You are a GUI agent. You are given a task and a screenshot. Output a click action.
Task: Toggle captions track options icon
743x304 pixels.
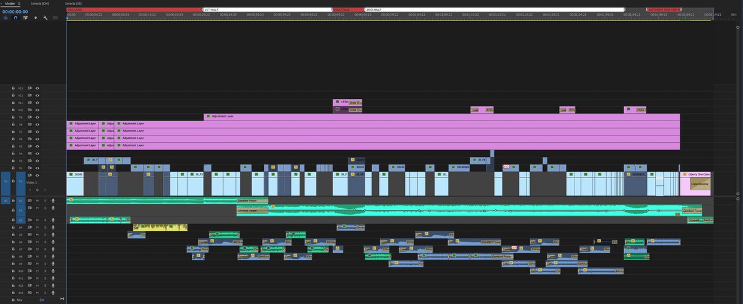[55, 18]
